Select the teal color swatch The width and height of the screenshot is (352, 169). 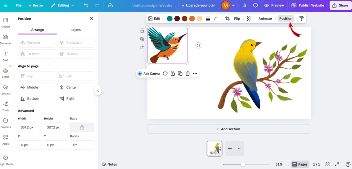169,19
